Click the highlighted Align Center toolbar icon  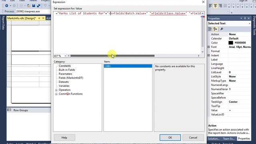click(x=215, y=6)
